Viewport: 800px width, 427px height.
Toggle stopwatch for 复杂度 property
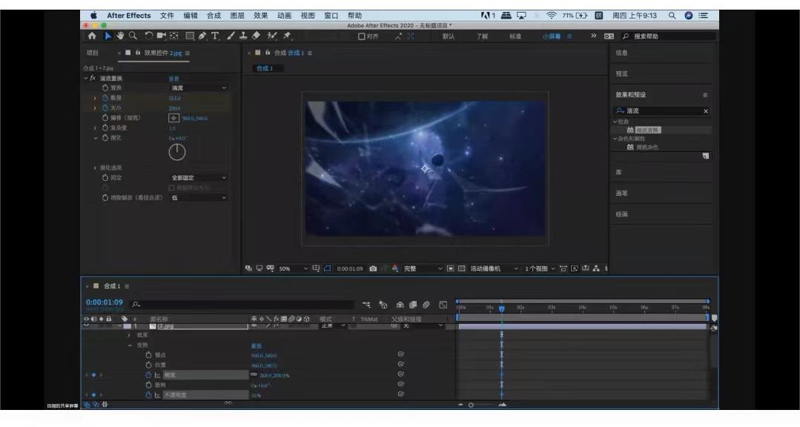[x=105, y=128]
